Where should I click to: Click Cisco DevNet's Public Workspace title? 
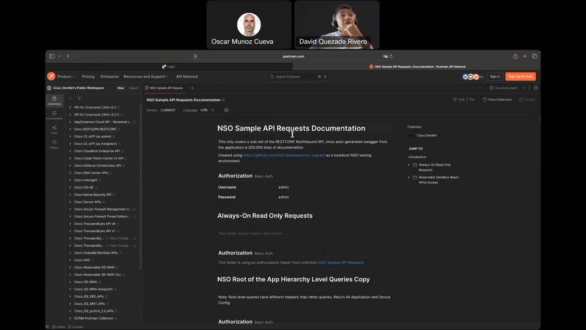click(78, 88)
